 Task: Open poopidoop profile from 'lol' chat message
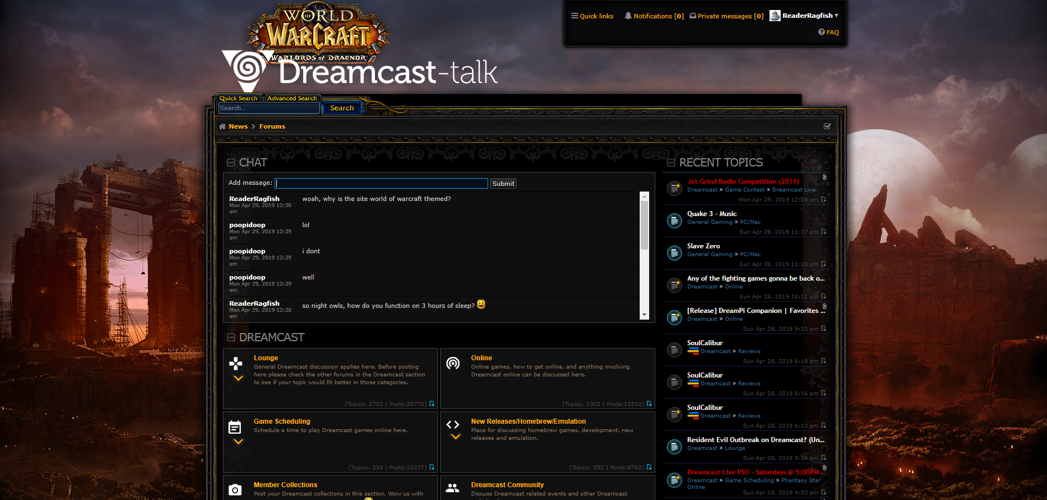point(247,225)
